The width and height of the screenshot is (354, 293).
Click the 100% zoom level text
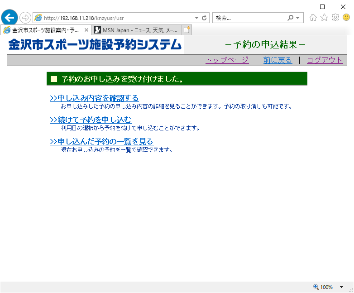point(326,287)
